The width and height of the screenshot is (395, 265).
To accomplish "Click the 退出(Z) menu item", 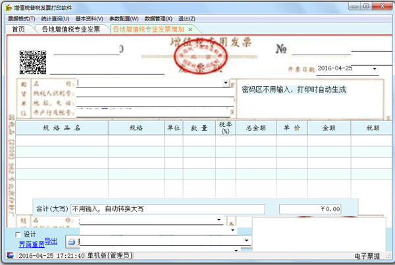I will tap(187, 19).
